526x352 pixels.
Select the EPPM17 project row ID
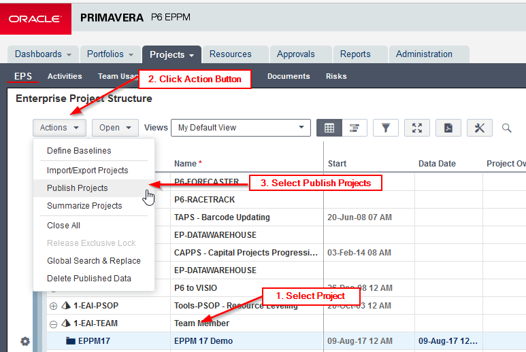(94, 341)
